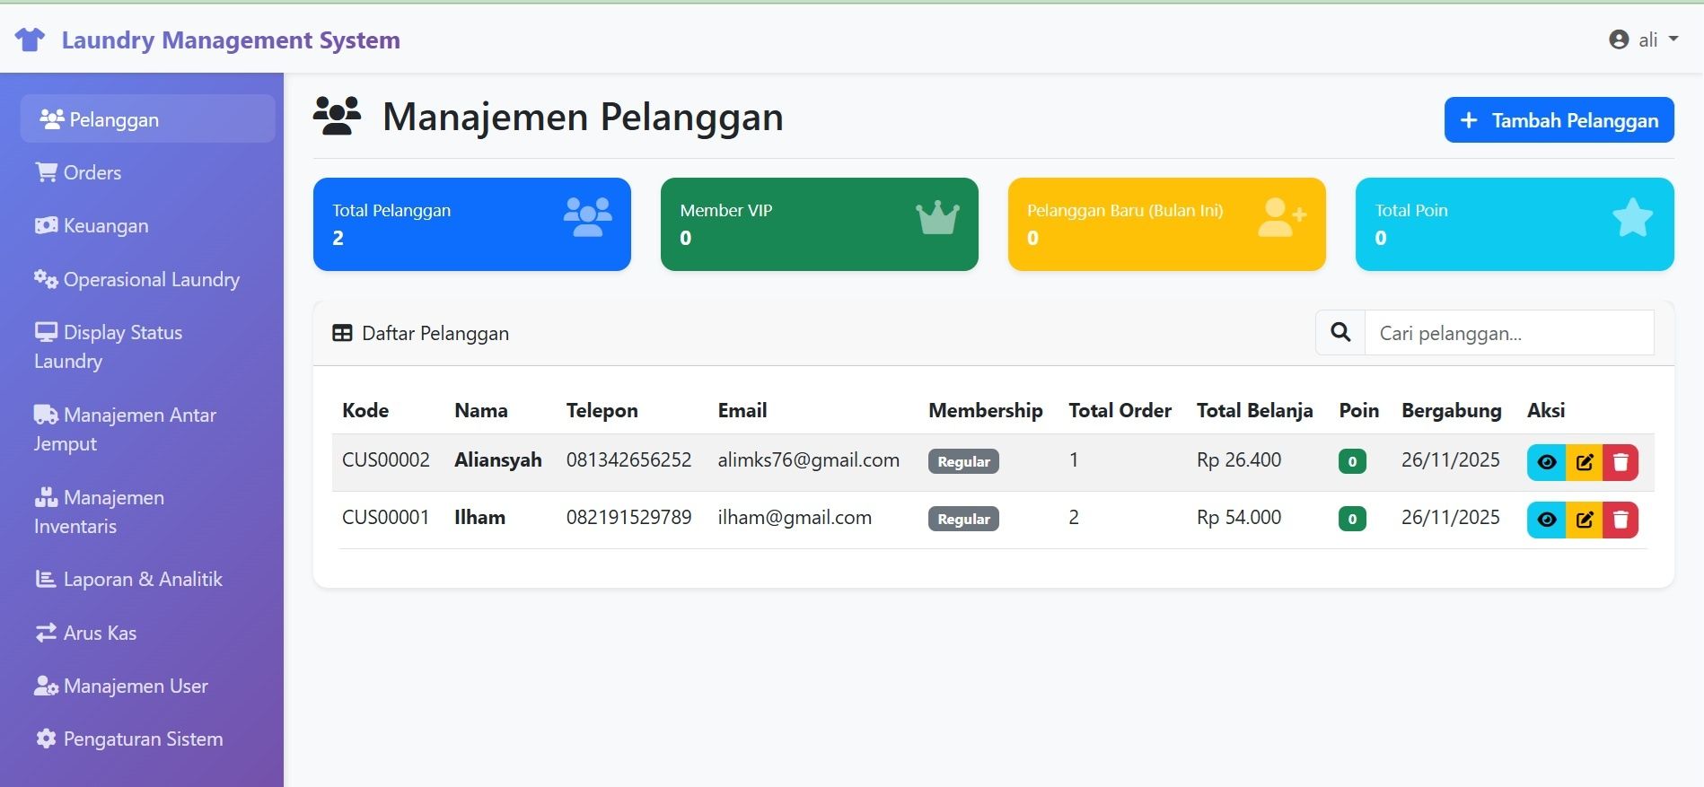The height and width of the screenshot is (787, 1704).
Task: Click the t-shirt logo icon
Action: click(x=30, y=39)
